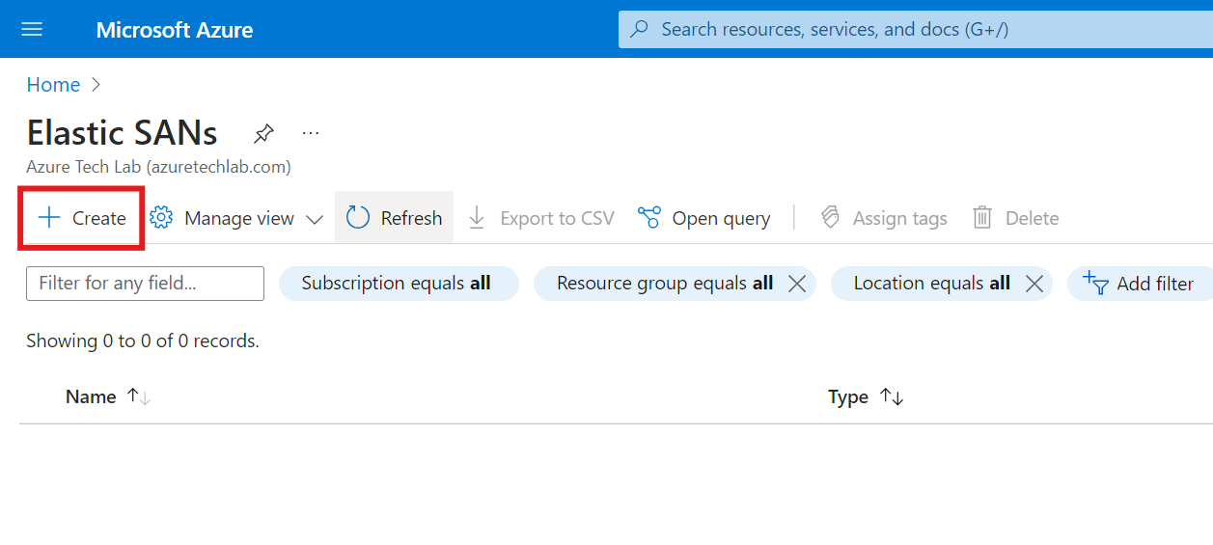The height and width of the screenshot is (545, 1213).
Task: Click the Elastic SANs page title
Action: click(x=123, y=132)
